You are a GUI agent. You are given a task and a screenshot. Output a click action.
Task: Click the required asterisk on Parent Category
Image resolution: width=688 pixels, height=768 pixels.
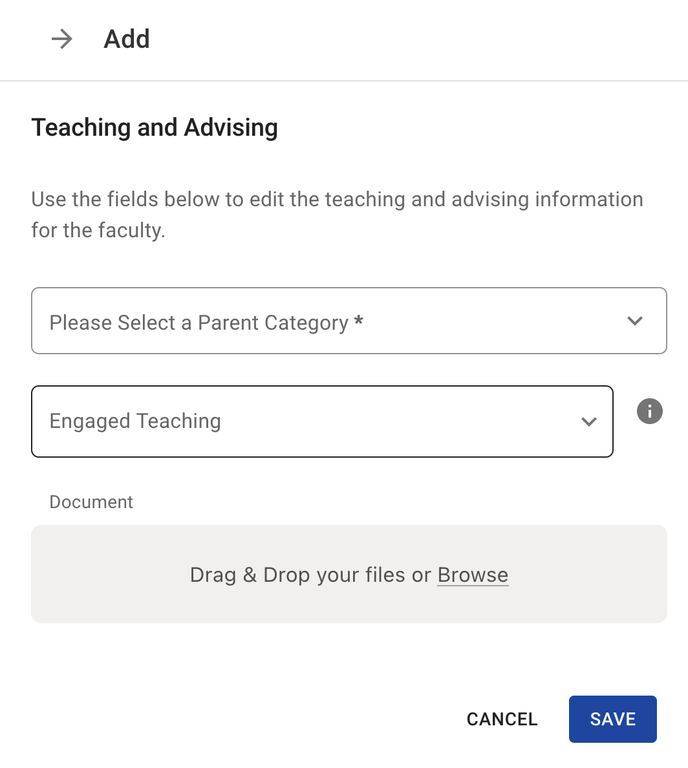click(x=359, y=322)
